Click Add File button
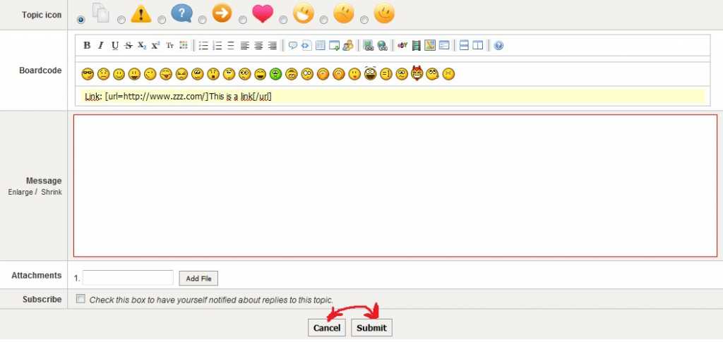The image size is (723, 342). (x=198, y=279)
